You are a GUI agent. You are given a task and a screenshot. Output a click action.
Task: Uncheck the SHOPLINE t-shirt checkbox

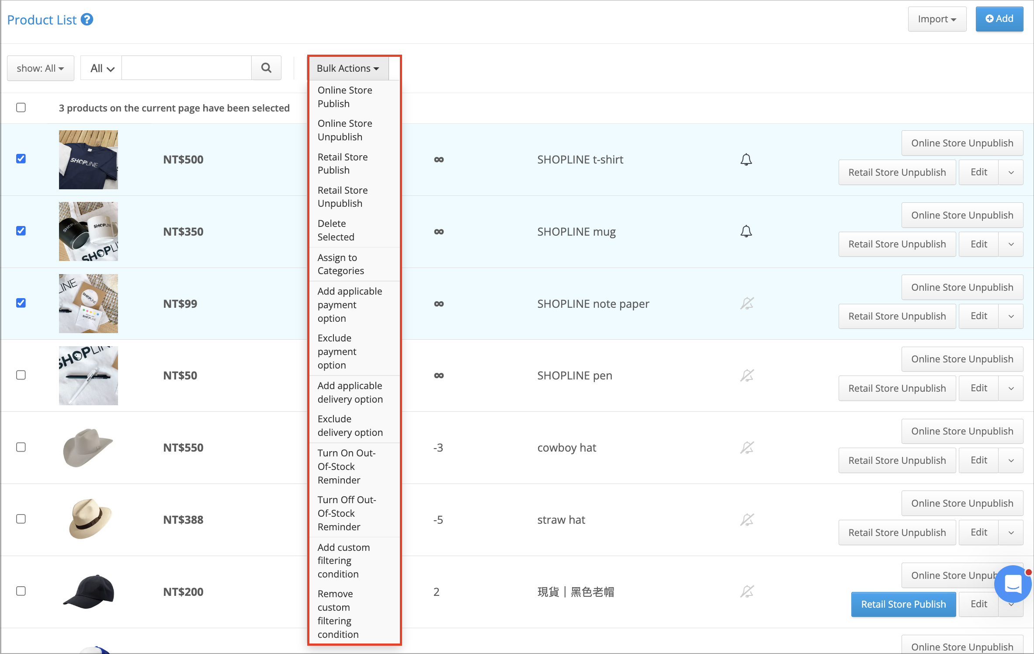21,159
